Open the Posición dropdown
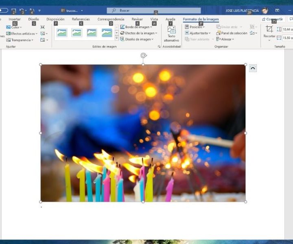 point(195,27)
